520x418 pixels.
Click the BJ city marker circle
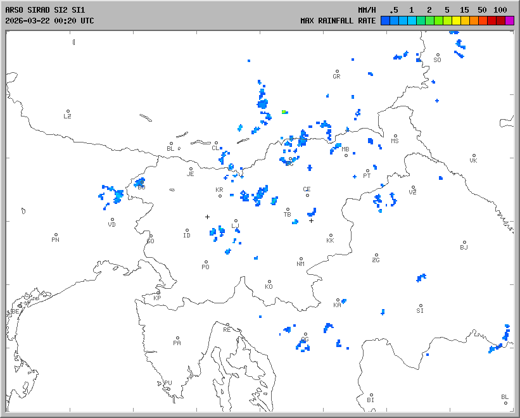[x=464, y=243]
